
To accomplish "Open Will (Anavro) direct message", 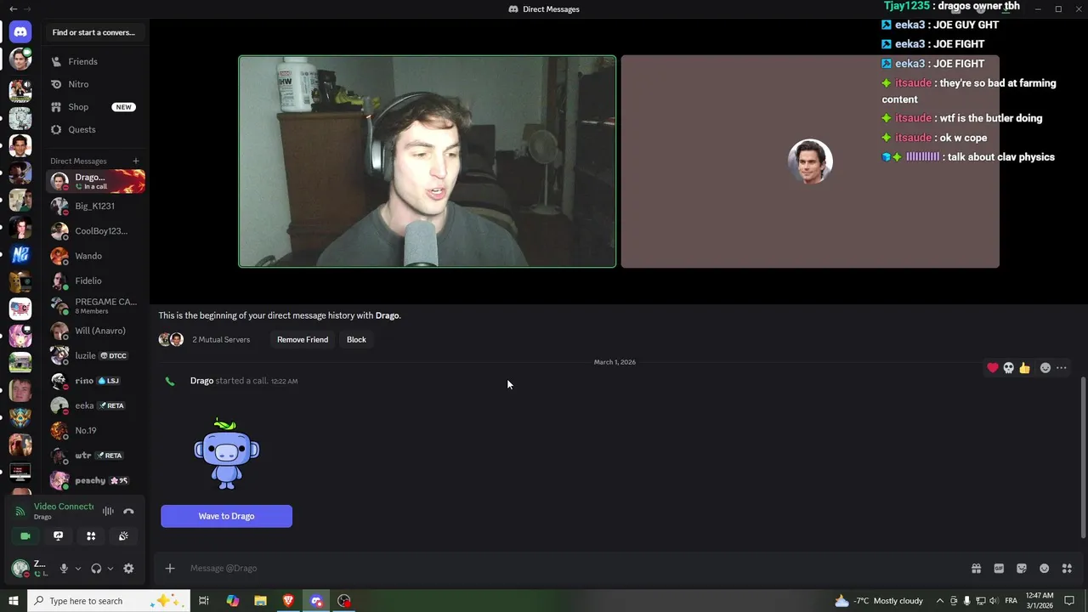I will 96,331.
